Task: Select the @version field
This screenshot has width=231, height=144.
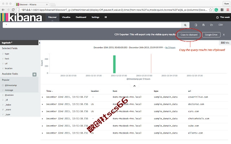Action: [x=9, y=95]
